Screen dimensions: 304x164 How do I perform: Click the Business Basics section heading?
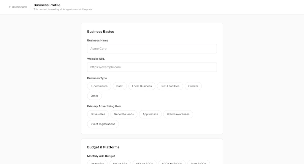point(101,32)
